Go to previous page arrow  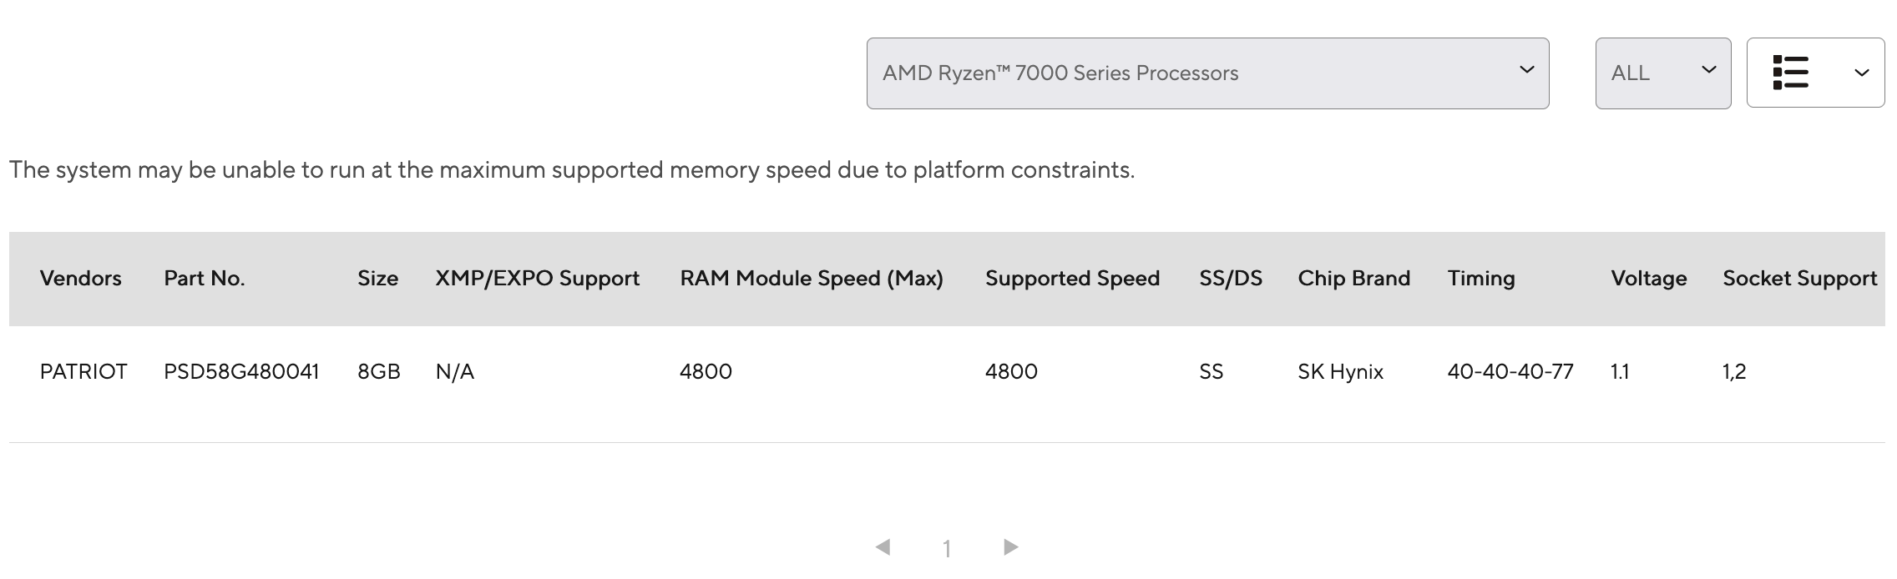click(x=883, y=547)
